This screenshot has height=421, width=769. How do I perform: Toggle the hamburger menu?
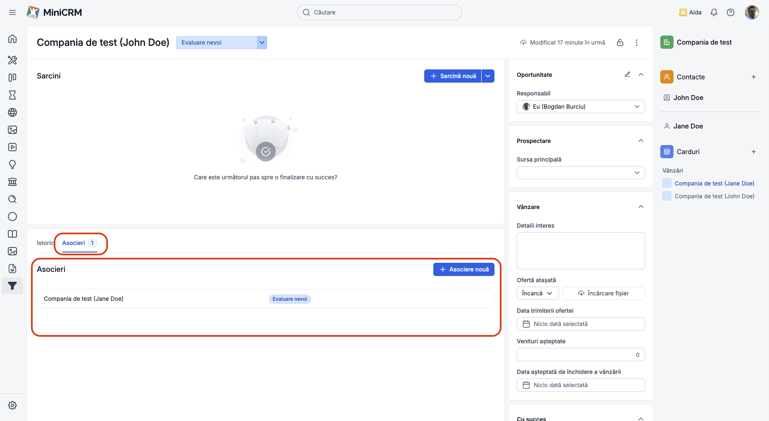12,12
